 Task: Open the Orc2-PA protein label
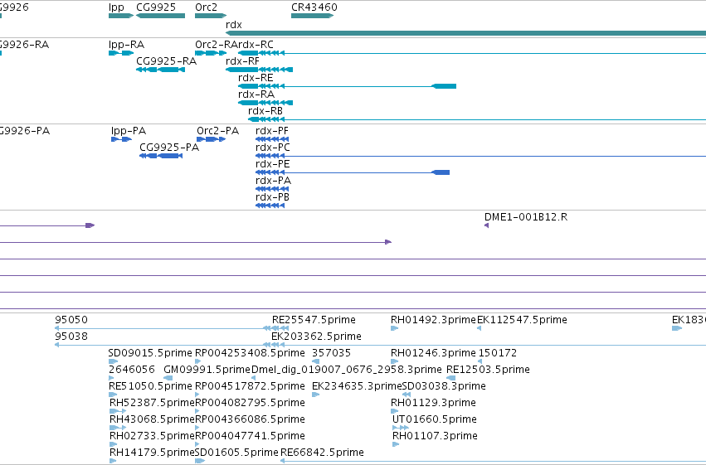(x=217, y=131)
